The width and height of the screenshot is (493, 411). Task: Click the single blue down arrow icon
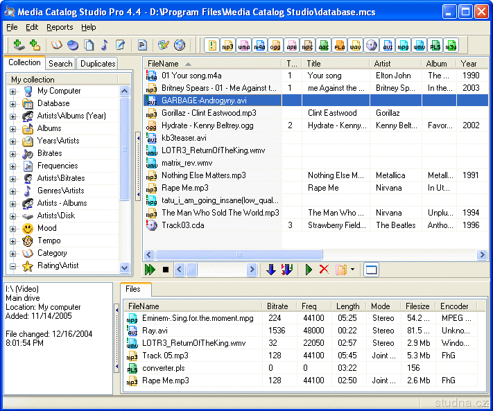coord(271,270)
